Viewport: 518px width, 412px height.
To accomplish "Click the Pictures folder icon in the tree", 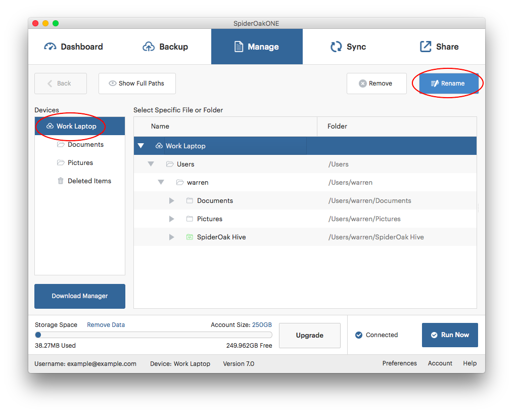I will 190,219.
